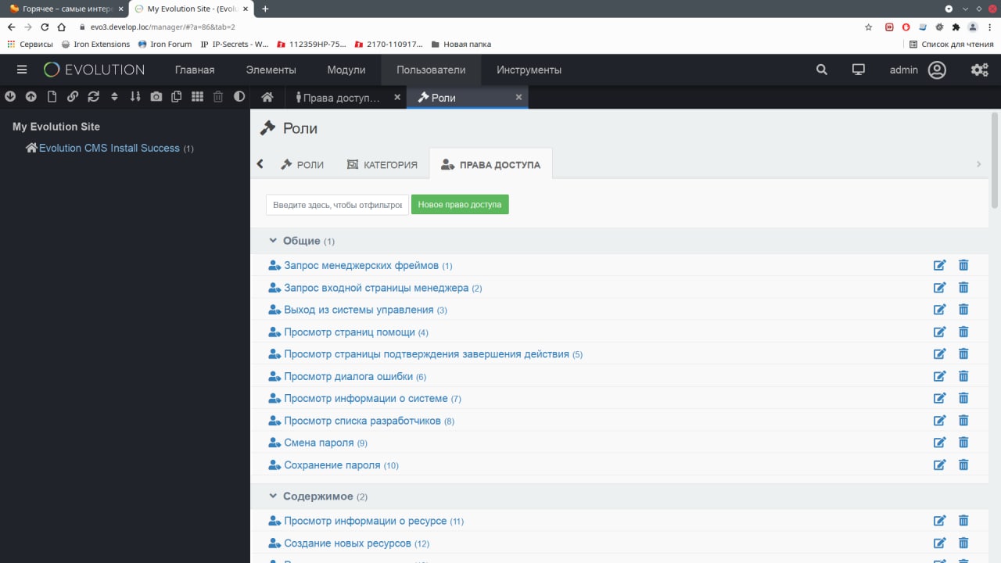
Task: Click browser reload button
Action: pyautogui.click(x=44, y=27)
